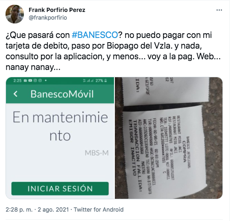Screen dimensions: 231x221
Task: Click the MBS-M code label
Action: 96,153
